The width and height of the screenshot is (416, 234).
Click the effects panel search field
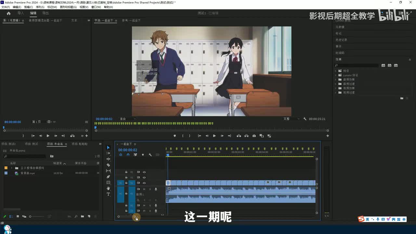(x=357, y=66)
